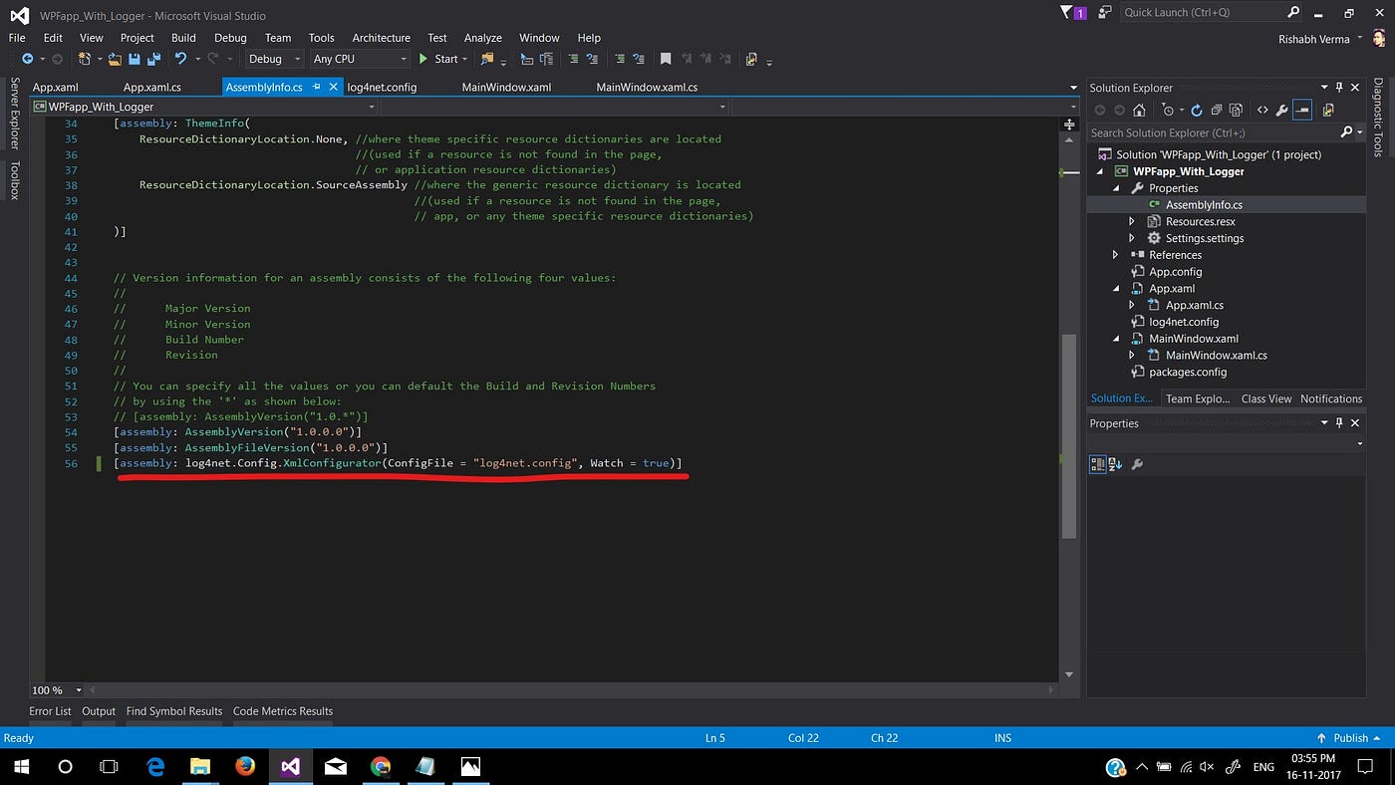
Task: Expand the References node
Action: click(1115, 255)
